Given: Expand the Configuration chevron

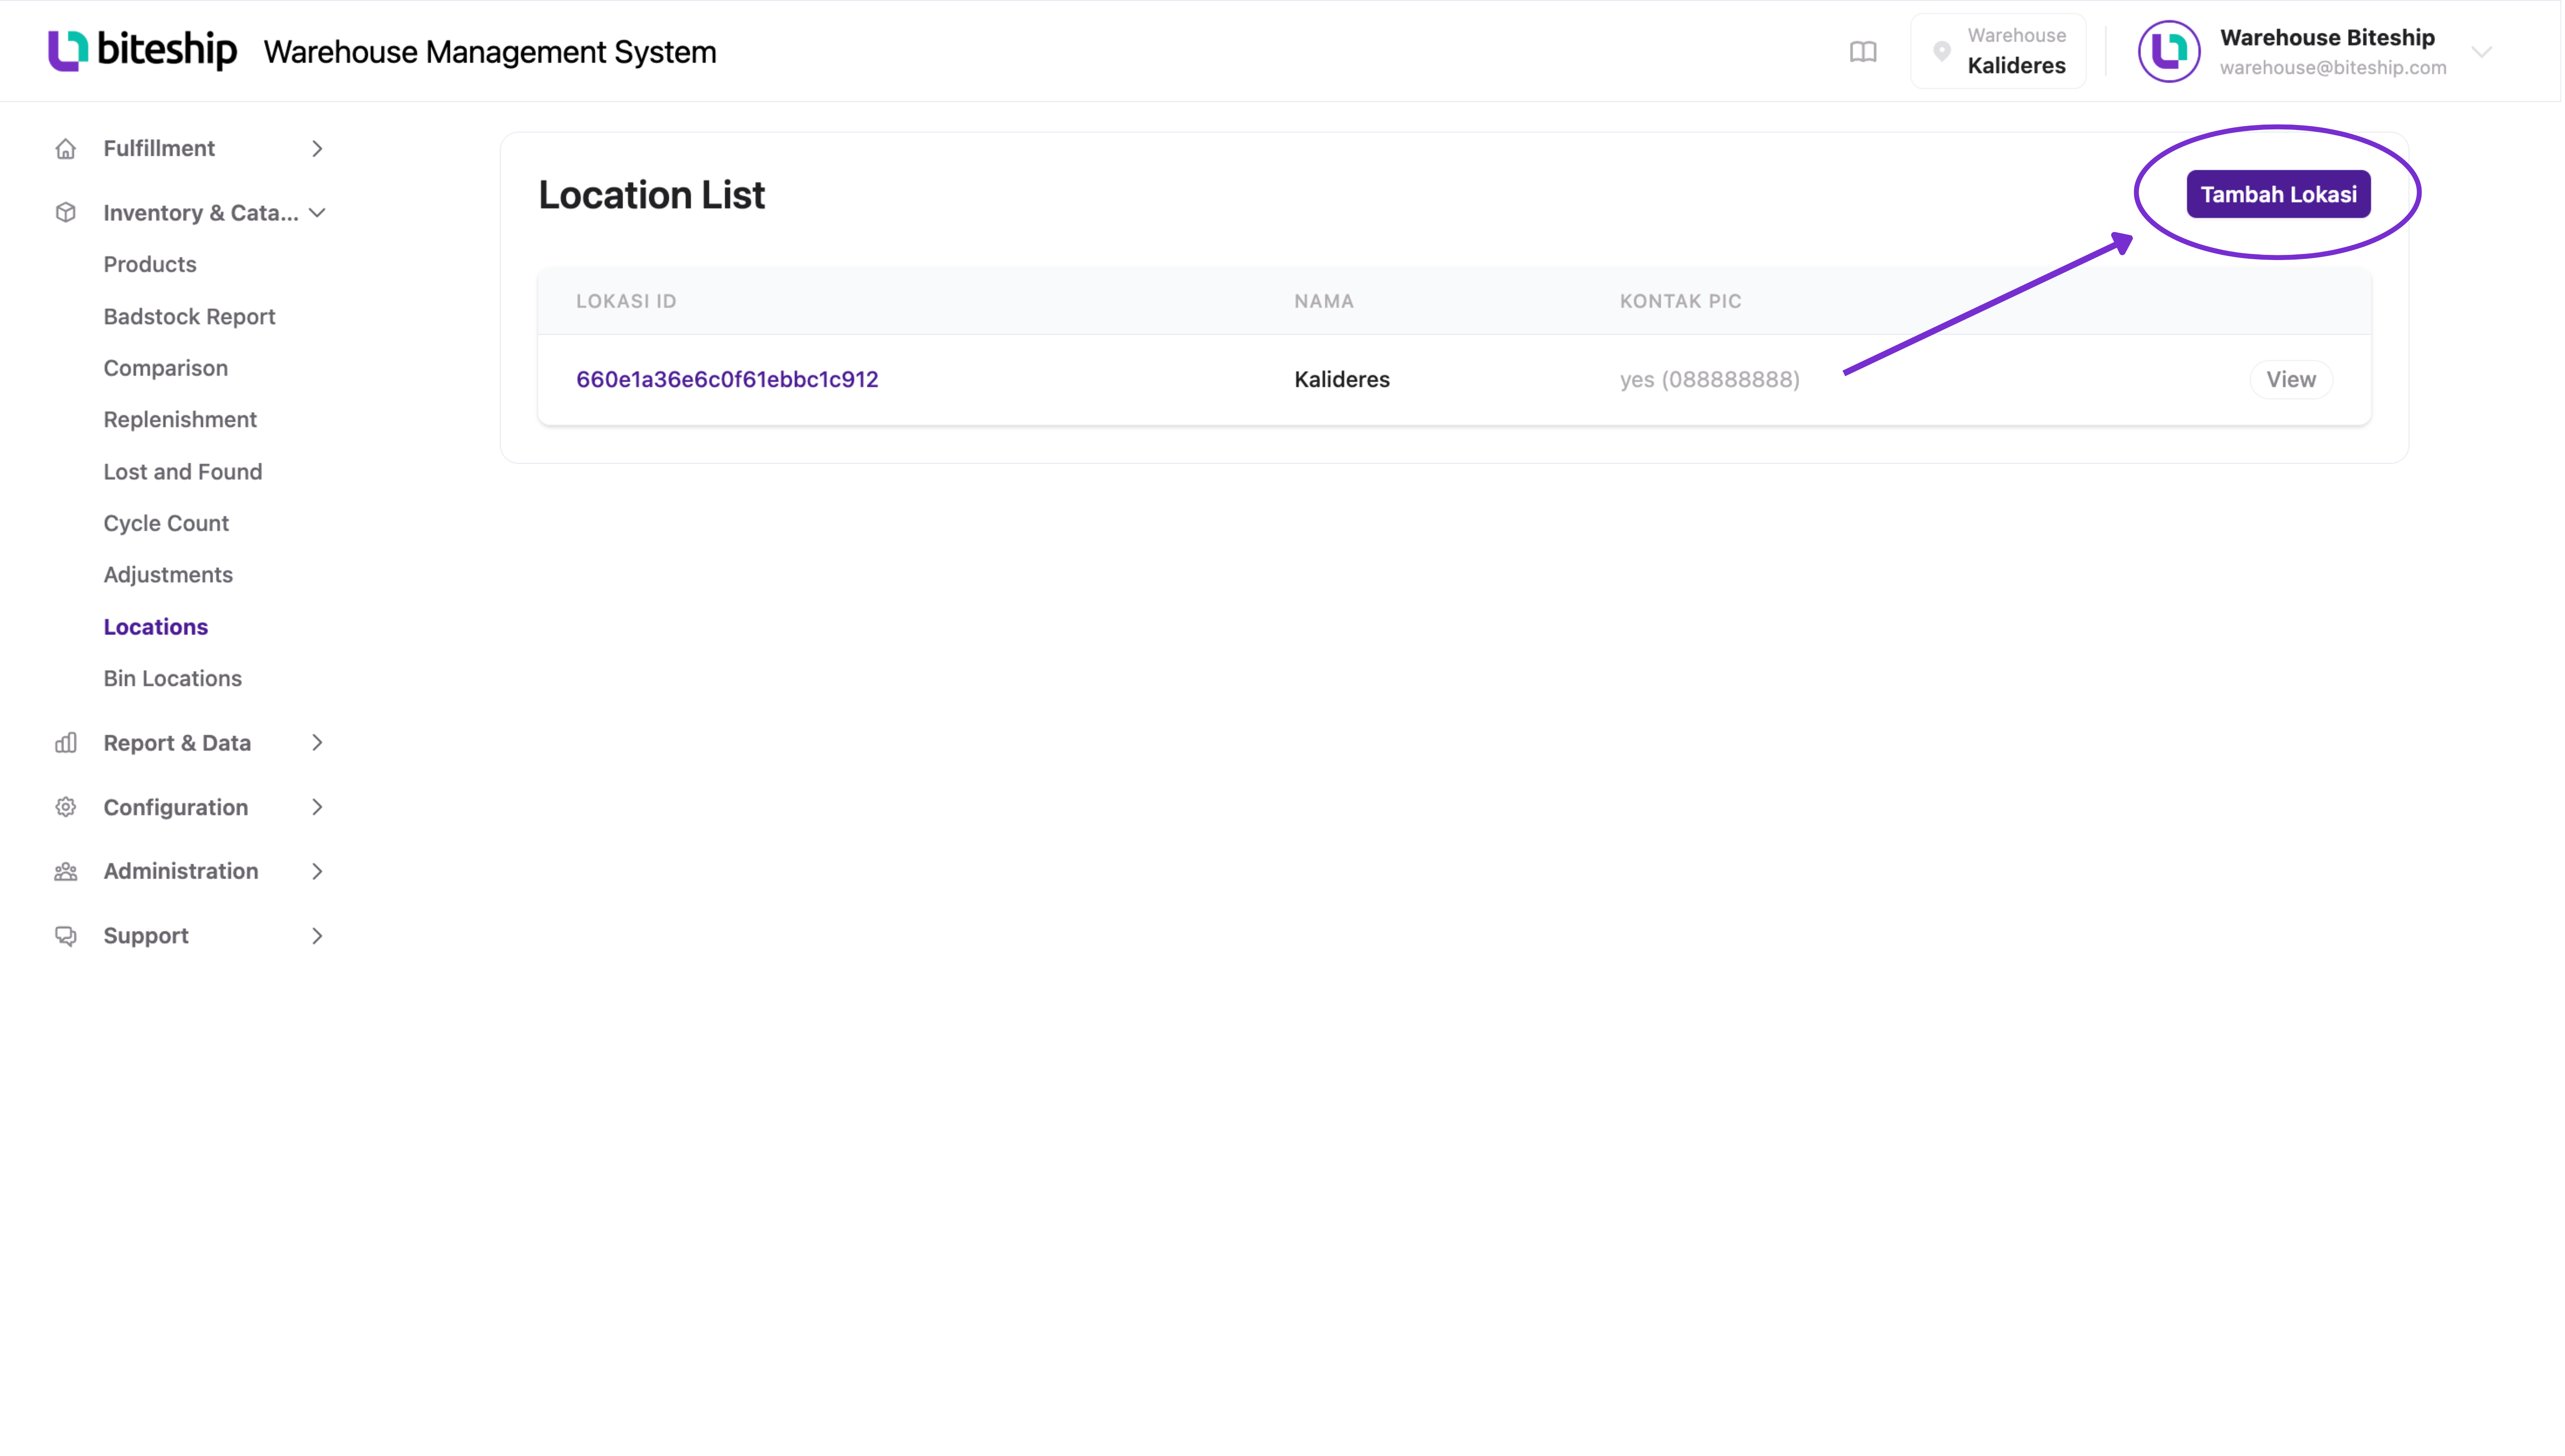Looking at the screenshot, I should click(x=317, y=807).
